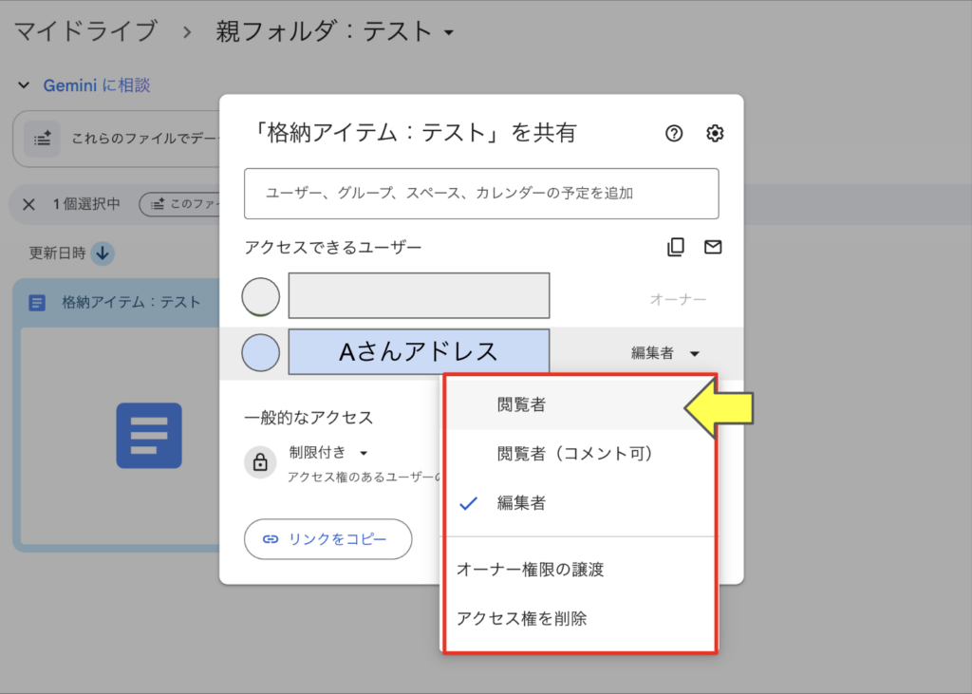Click アクセス権を削除
This screenshot has height=694, width=972.
pos(521,619)
